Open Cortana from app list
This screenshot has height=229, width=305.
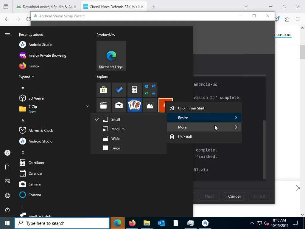(30, 195)
